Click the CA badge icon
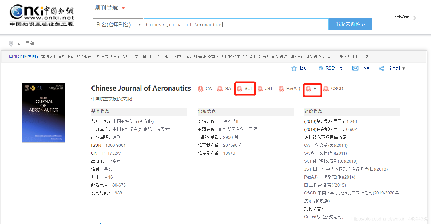This screenshot has width=431, height=224. [200, 89]
